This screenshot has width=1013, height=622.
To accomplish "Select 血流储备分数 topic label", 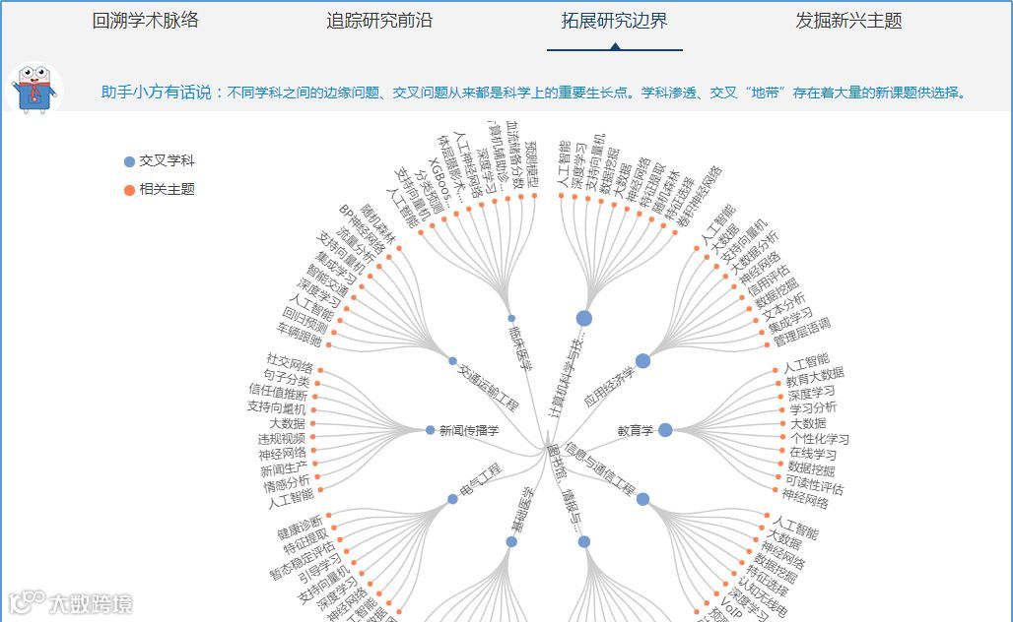I will pyautogui.click(x=515, y=155).
